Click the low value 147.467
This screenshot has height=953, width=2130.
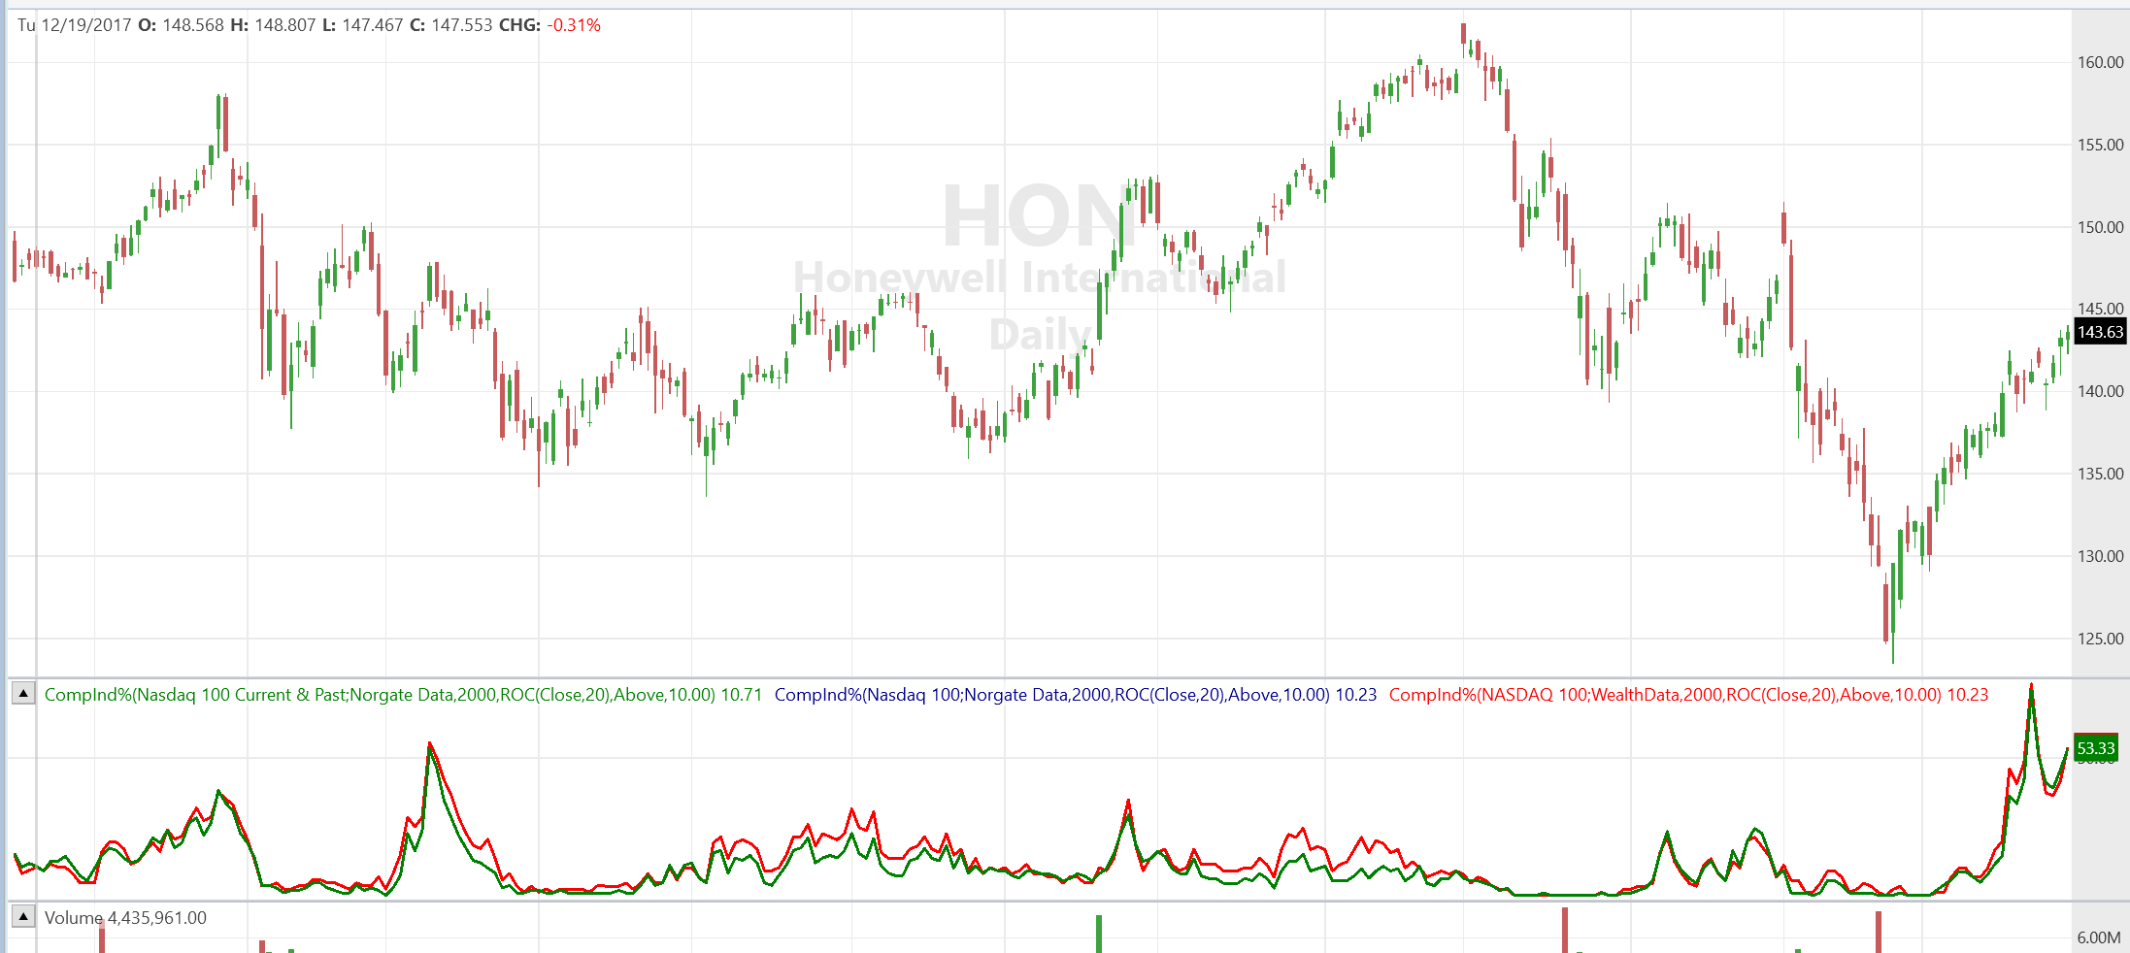click(372, 25)
